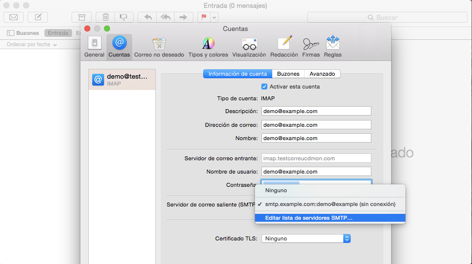Open Tipos y colores preferences
This screenshot has width=472, height=264.
click(x=208, y=47)
